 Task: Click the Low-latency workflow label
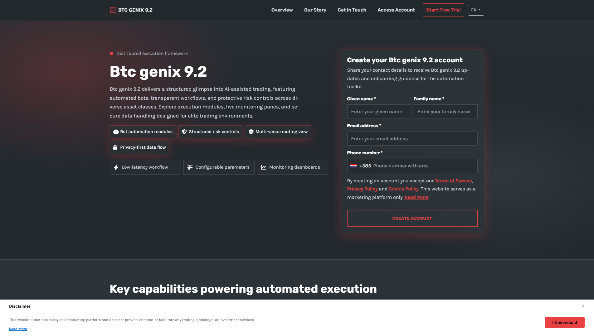coord(145,167)
